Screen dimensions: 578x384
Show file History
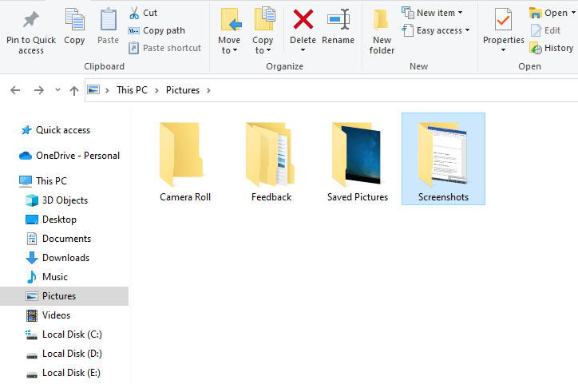point(551,48)
